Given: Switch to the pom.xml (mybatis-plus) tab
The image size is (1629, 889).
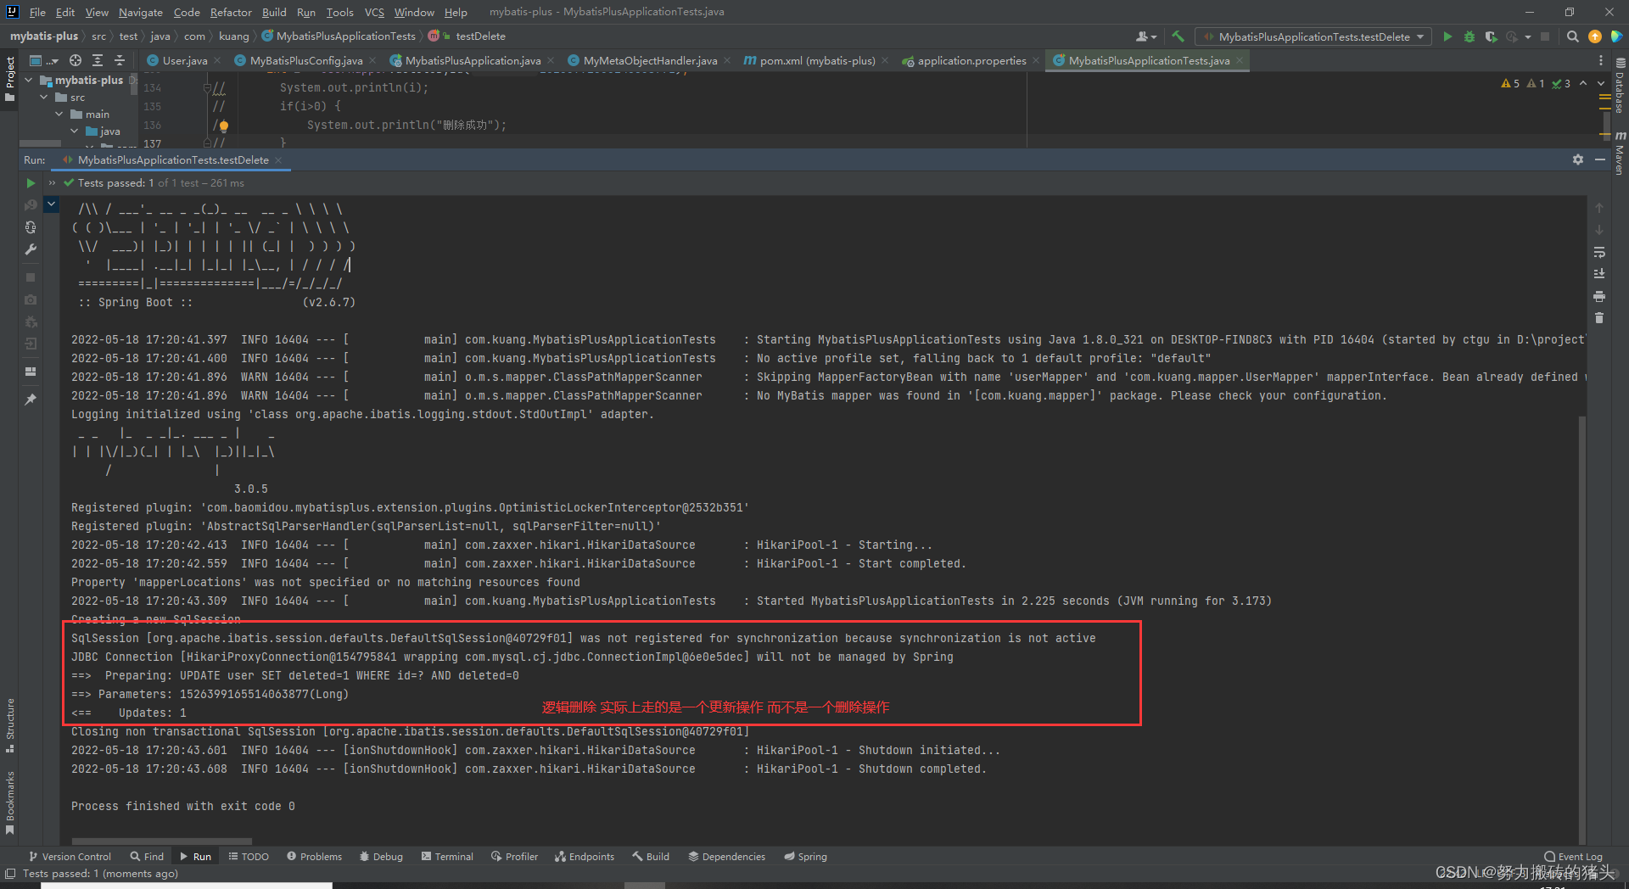Looking at the screenshot, I should [x=816, y=60].
